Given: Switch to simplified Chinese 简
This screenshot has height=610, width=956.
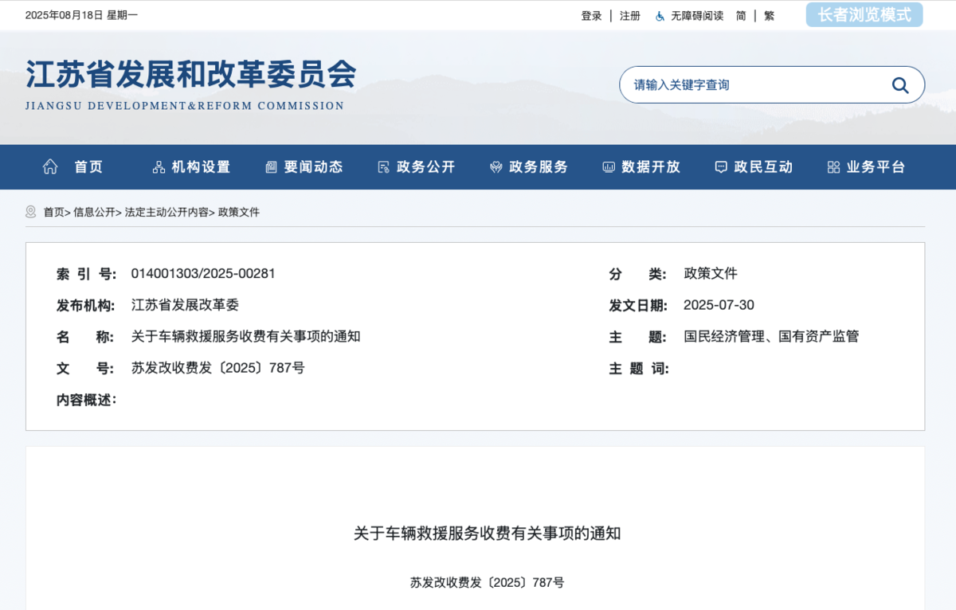Looking at the screenshot, I should tap(741, 16).
